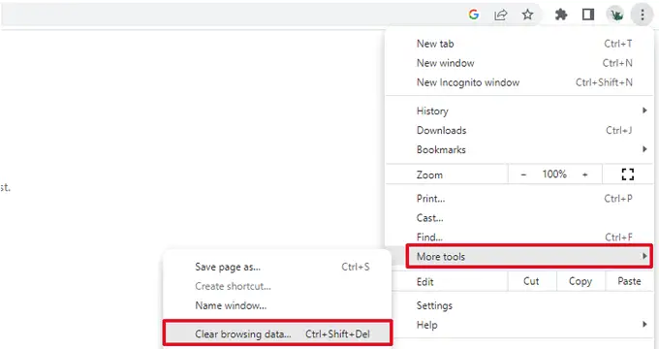Click the 100% zoom level value
The height and width of the screenshot is (349, 659).
point(554,174)
